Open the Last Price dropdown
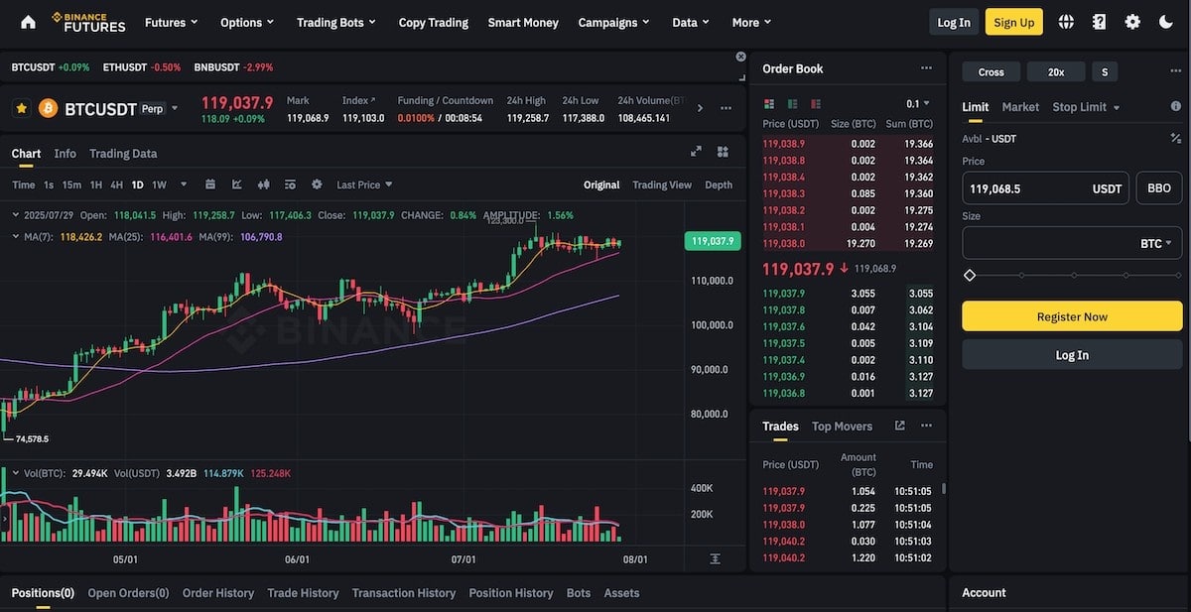This screenshot has width=1191, height=612. (364, 184)
